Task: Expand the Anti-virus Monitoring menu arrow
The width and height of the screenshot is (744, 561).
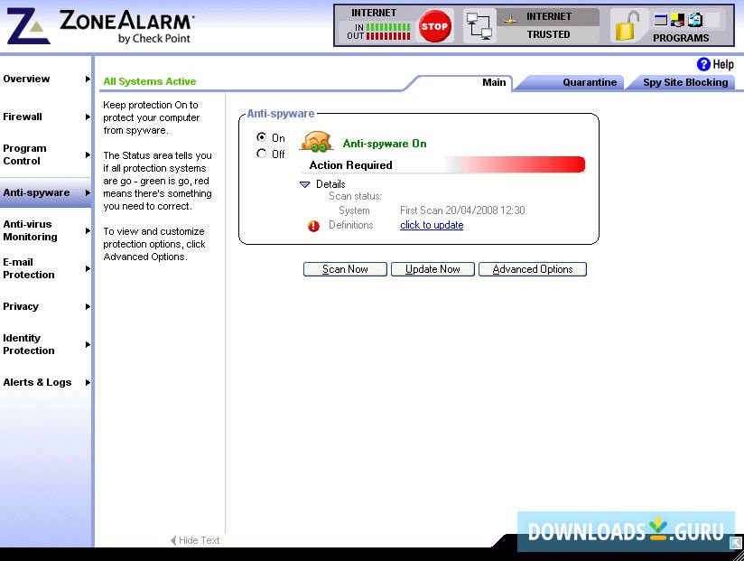Action: pos(88,230)
